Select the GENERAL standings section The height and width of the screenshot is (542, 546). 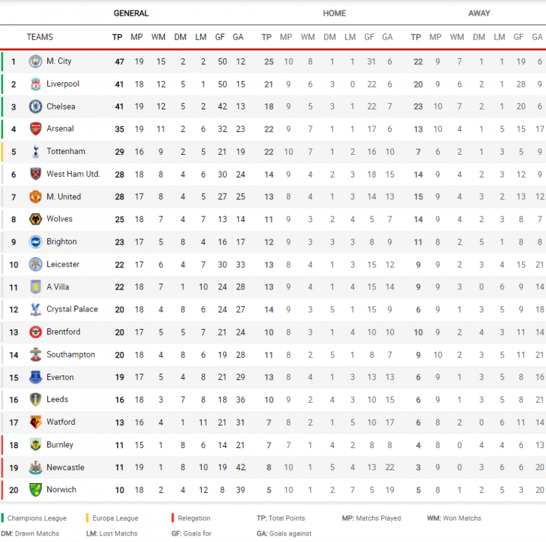131,13
